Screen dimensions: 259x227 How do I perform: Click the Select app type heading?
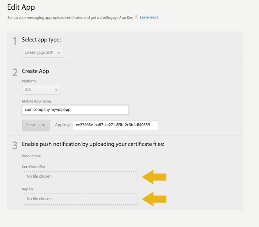coord(41,40)
